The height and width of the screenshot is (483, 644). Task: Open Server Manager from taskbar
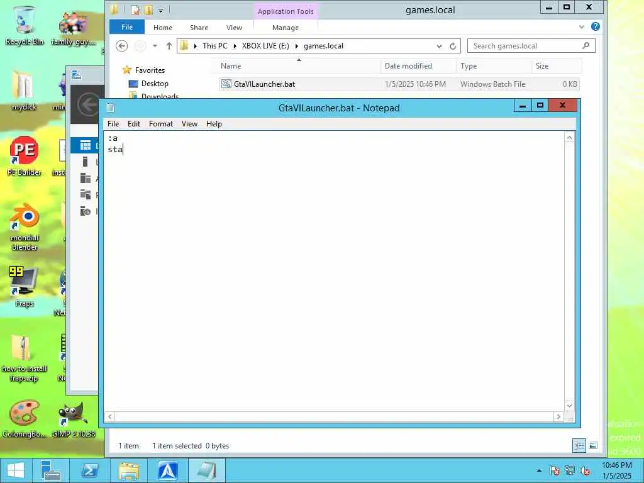point(51,470)
